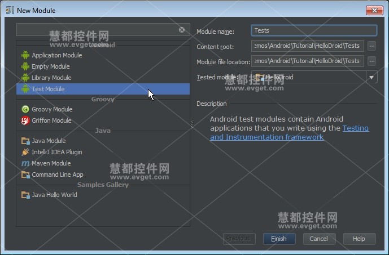Select Griffon Module from the list
This screenshot has width=389, height=255.
coord(103,120)
